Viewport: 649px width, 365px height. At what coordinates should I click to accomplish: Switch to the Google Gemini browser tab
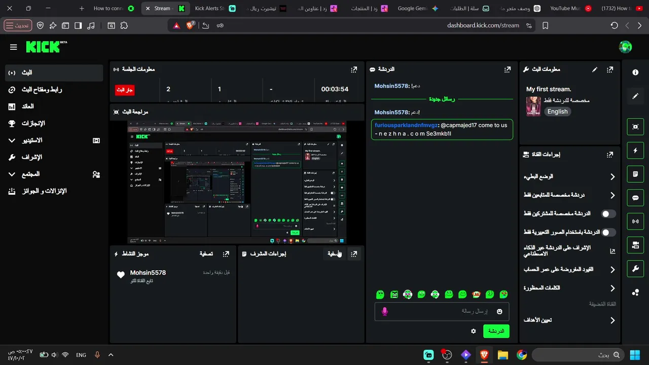click(418, 9)
